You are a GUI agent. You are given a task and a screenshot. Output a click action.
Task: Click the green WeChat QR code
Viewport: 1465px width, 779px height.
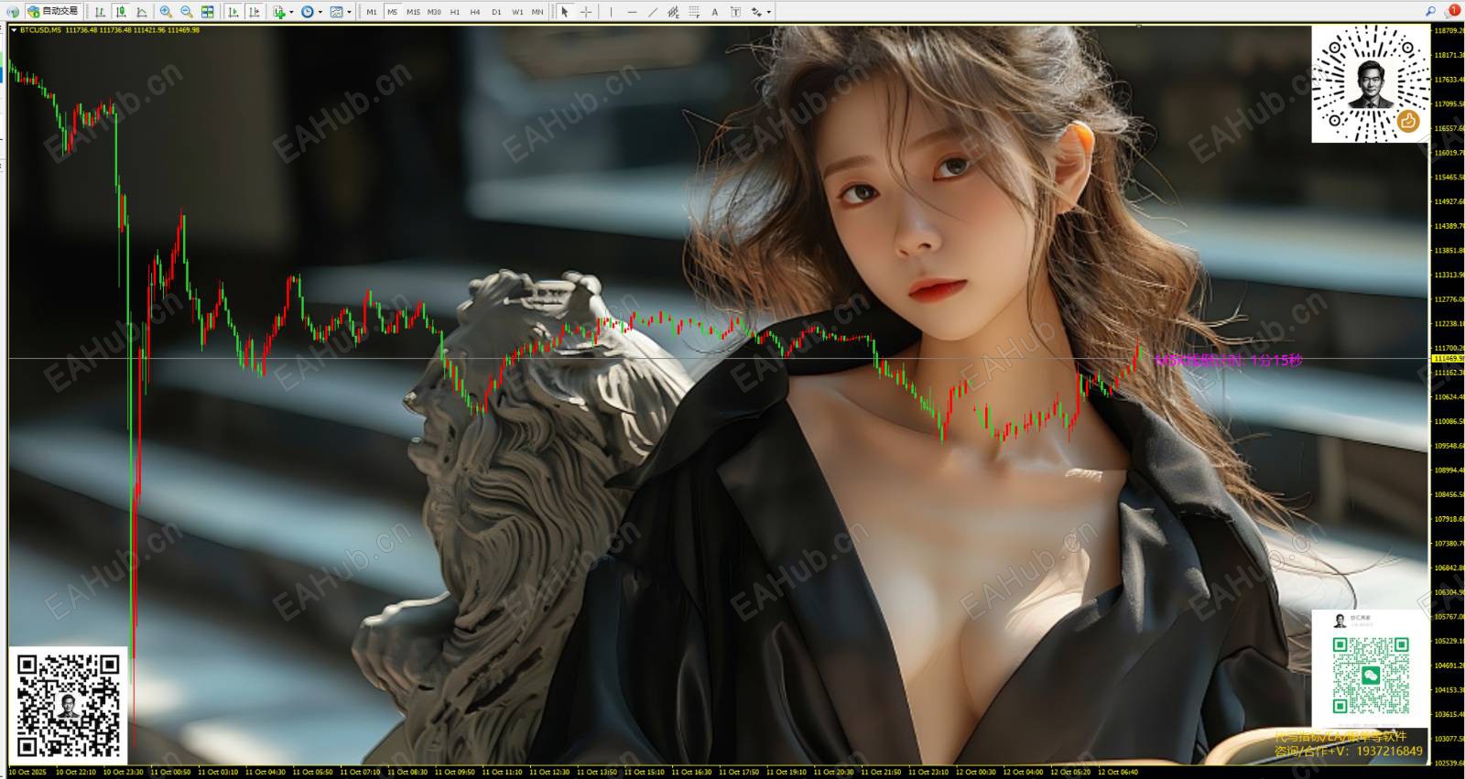1371,676
